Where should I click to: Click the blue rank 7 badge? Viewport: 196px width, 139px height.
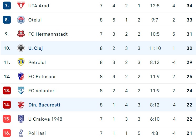[x=7, y=6]
